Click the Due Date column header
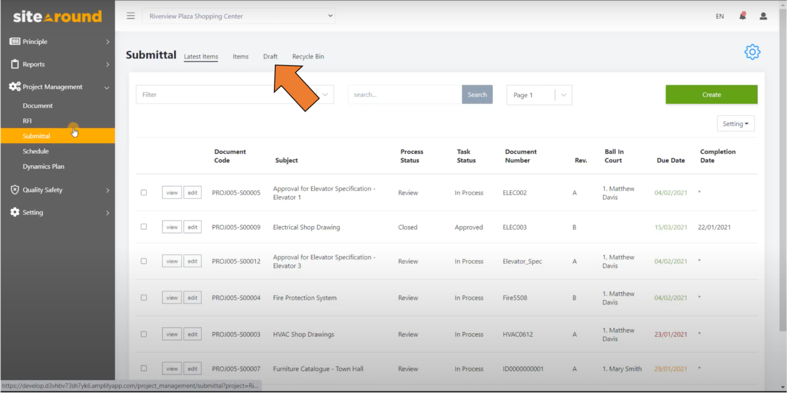Viewport: 787px width, 393px height. point(671,160)
